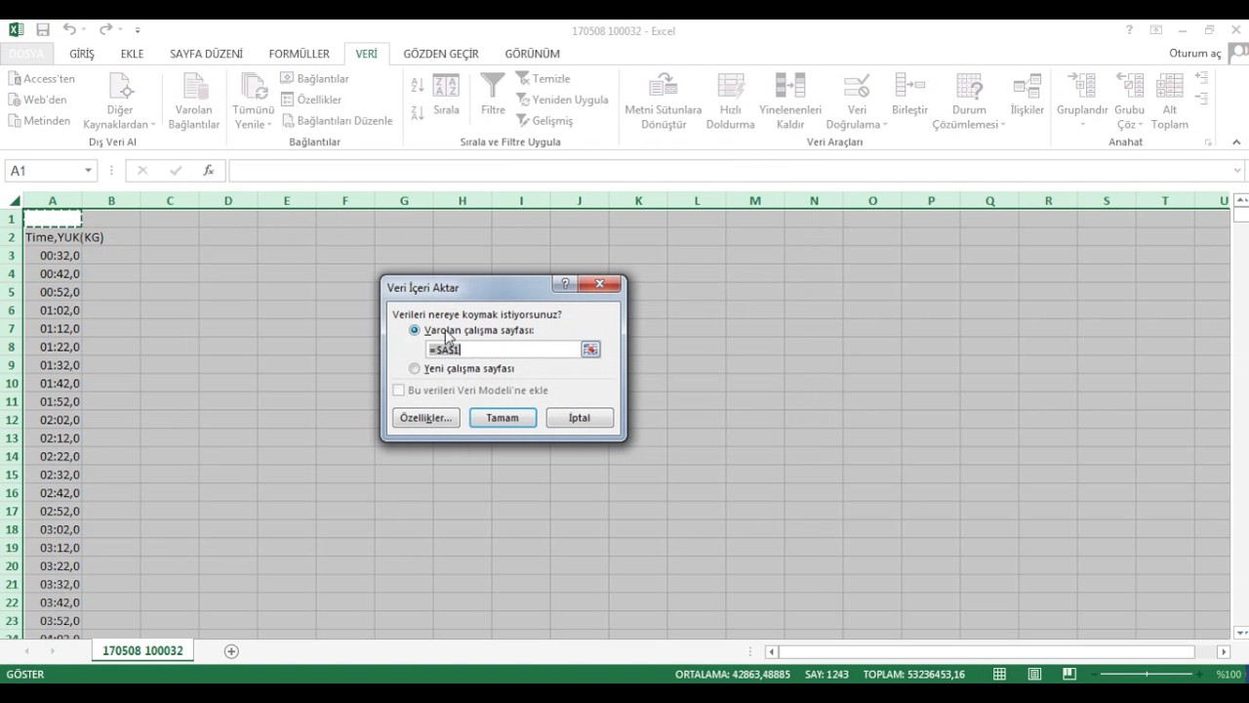Open Varolan Bağlantılar connections
The image size is (1249, 703).
point(194,101)
